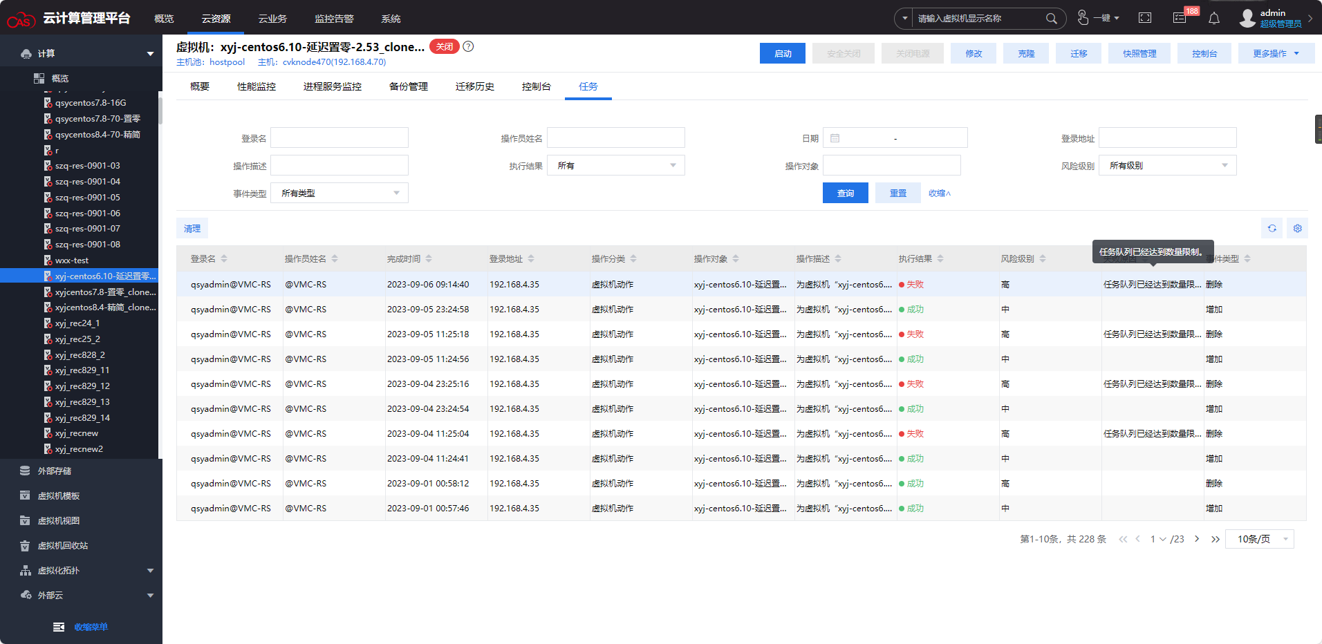Click the 登录名 input field
Viewport: 1322px width, 644px height.
[x=339, y=138]
